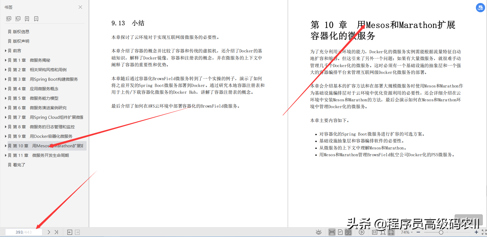Collapse all bookmarks in the sidebar
The image size is (487, 237).
point(18,19)
